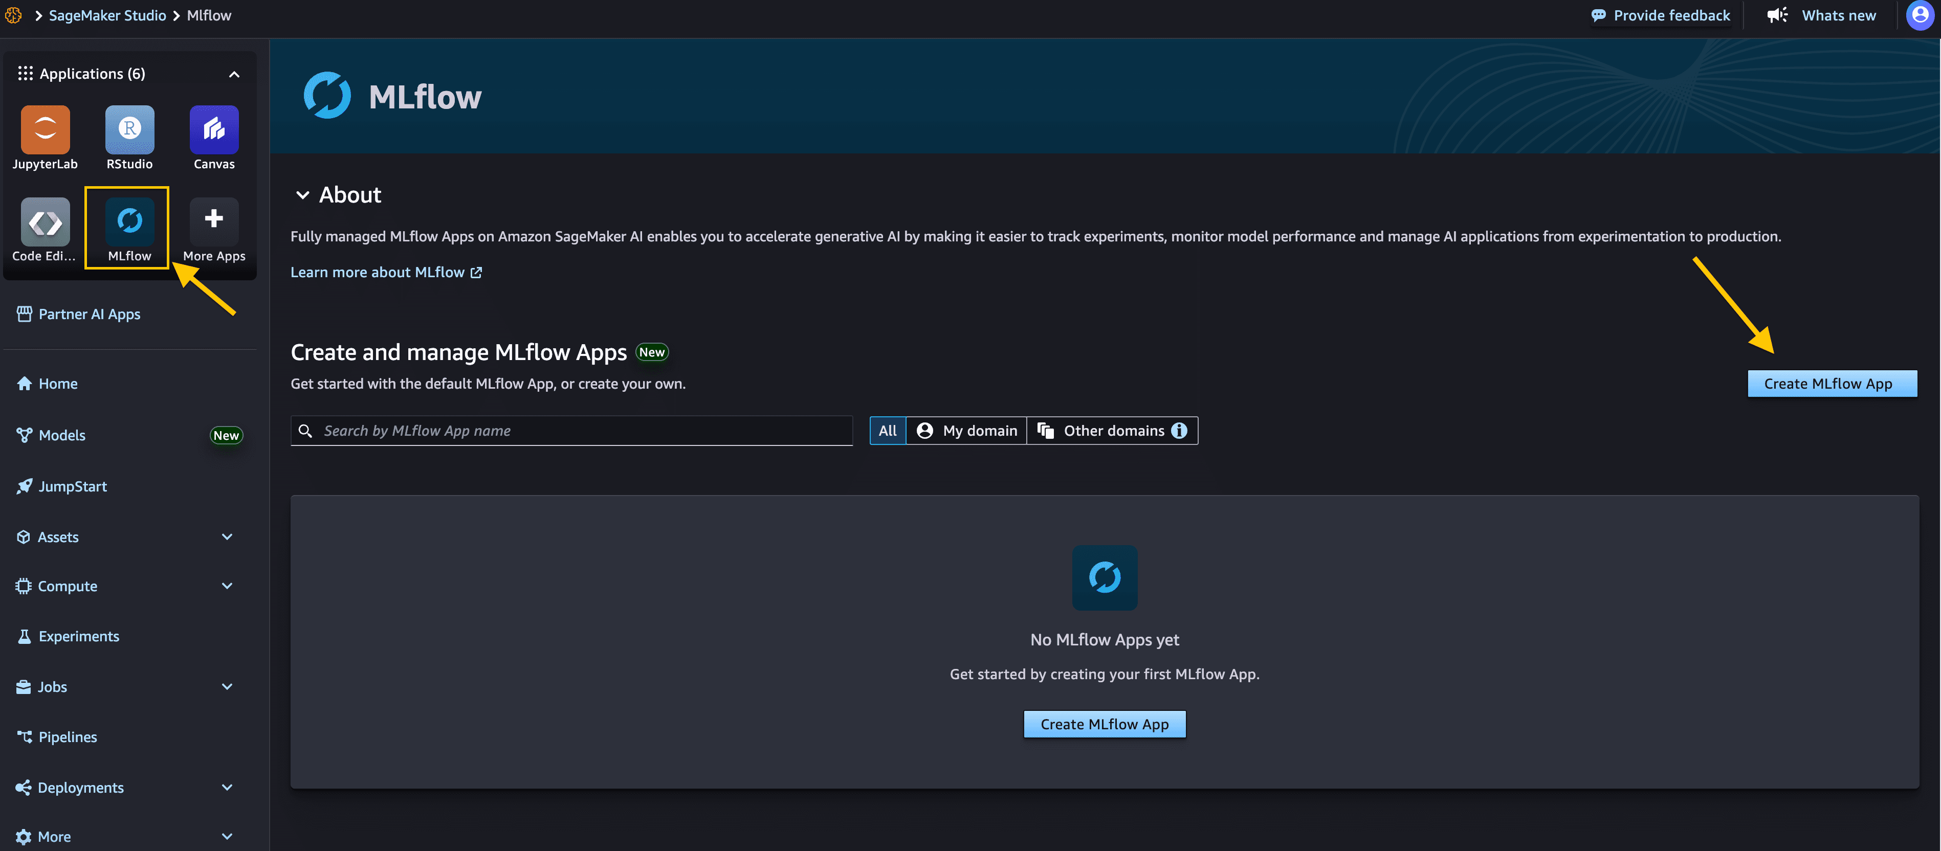1941x851 pixels.
Task: Open the JupyterLab application icon
Action: 45,129
